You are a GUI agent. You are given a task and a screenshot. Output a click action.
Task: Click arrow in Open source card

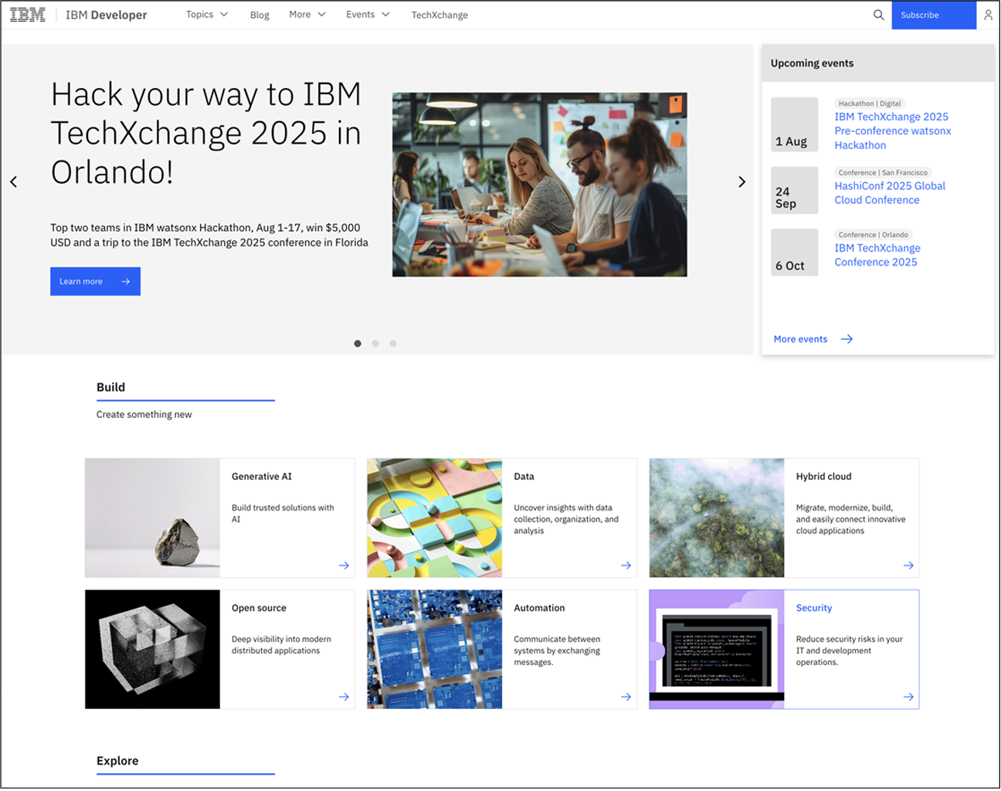coord(344,697)
